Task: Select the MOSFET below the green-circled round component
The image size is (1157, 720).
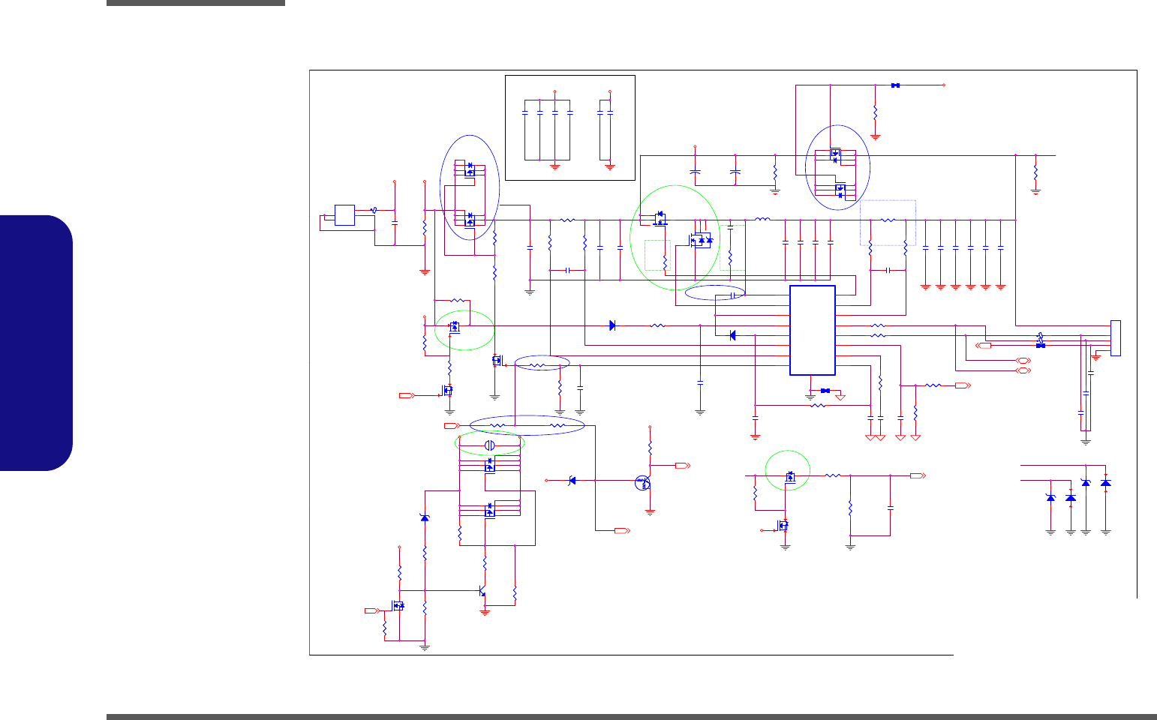Action: pyautogui.click(x=489, y=466)
